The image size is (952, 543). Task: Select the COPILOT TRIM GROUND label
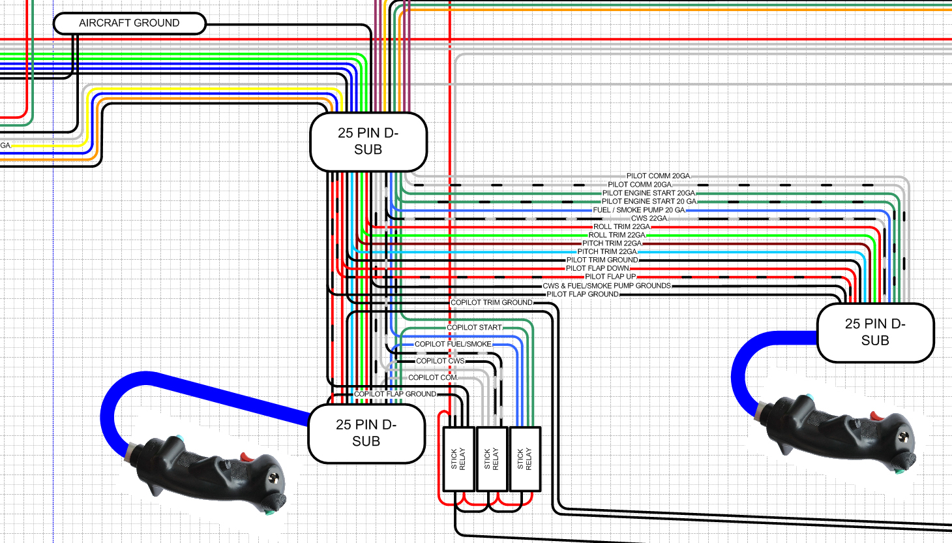[492, 303]
